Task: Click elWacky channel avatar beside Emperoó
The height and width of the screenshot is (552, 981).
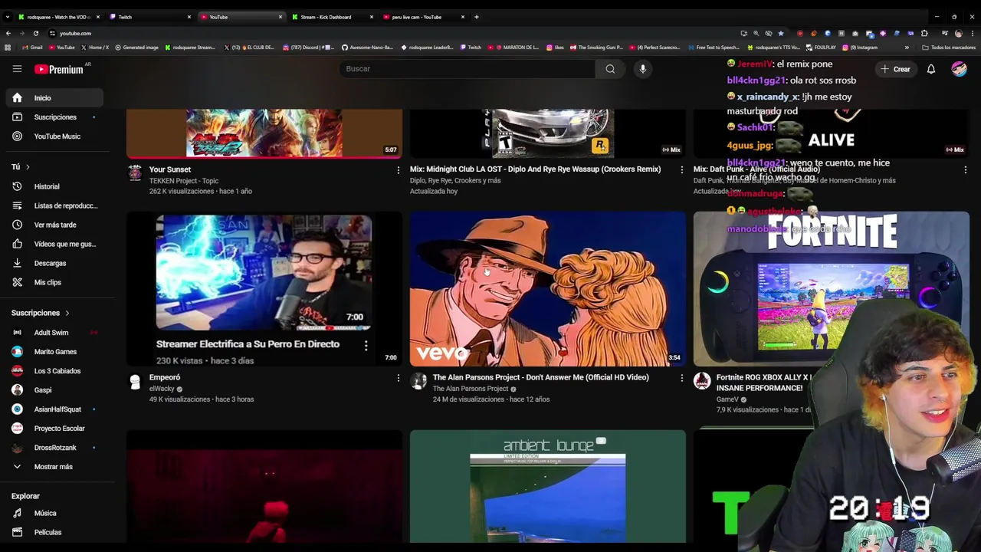Action: [x=135, y=381]
